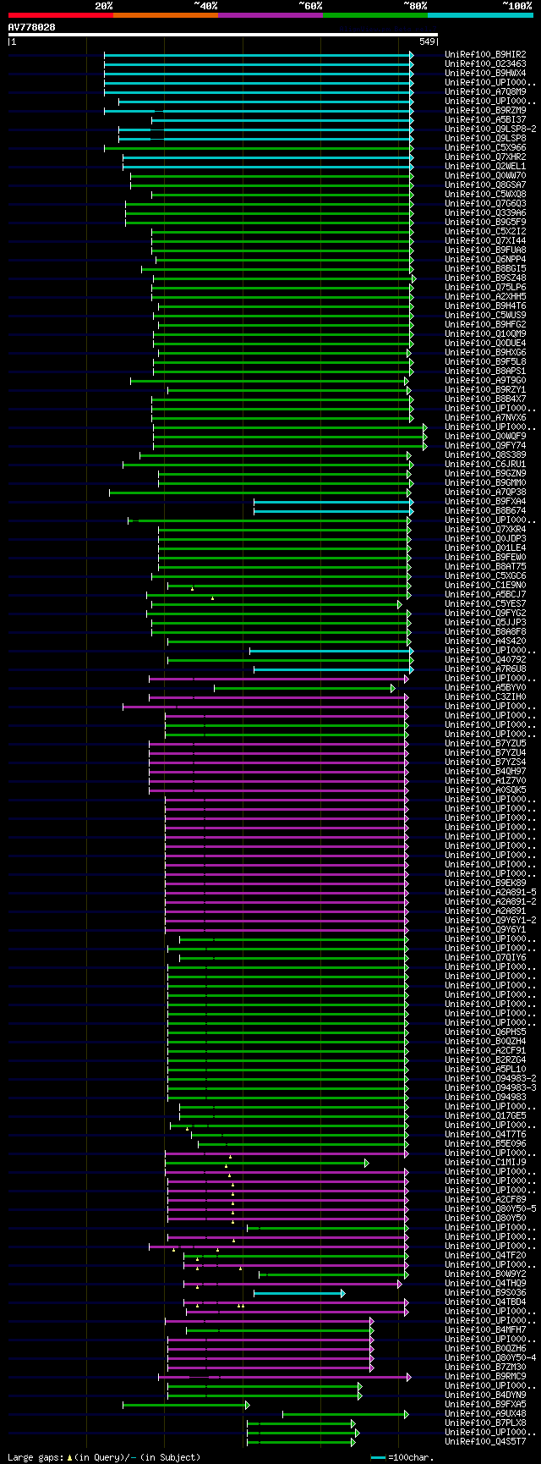The height and width of the screenshot is (1464, 541).
Task: Open hit UniRef100_O23463
Action: (x=485, y=64)
